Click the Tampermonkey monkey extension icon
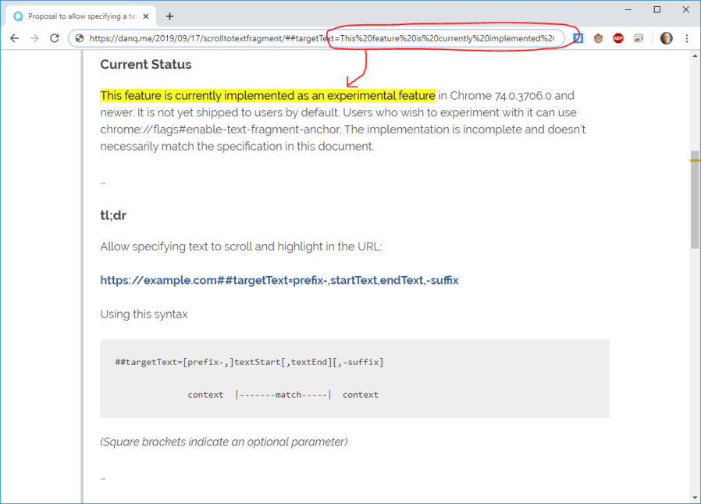This screenshot has width=701, height=504. pyautogui.click(x=598, y=37)
